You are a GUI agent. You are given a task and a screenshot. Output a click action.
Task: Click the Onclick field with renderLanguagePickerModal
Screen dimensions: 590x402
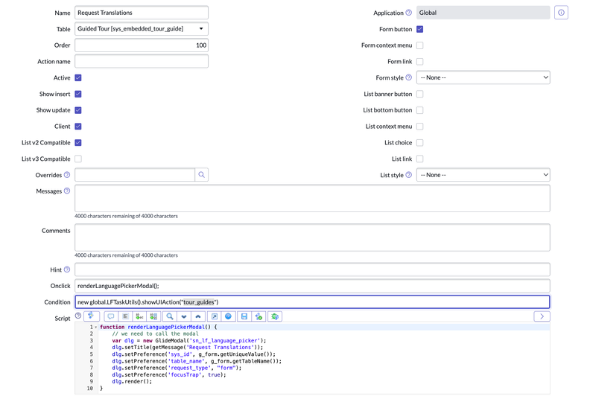(x=312, y=286)
